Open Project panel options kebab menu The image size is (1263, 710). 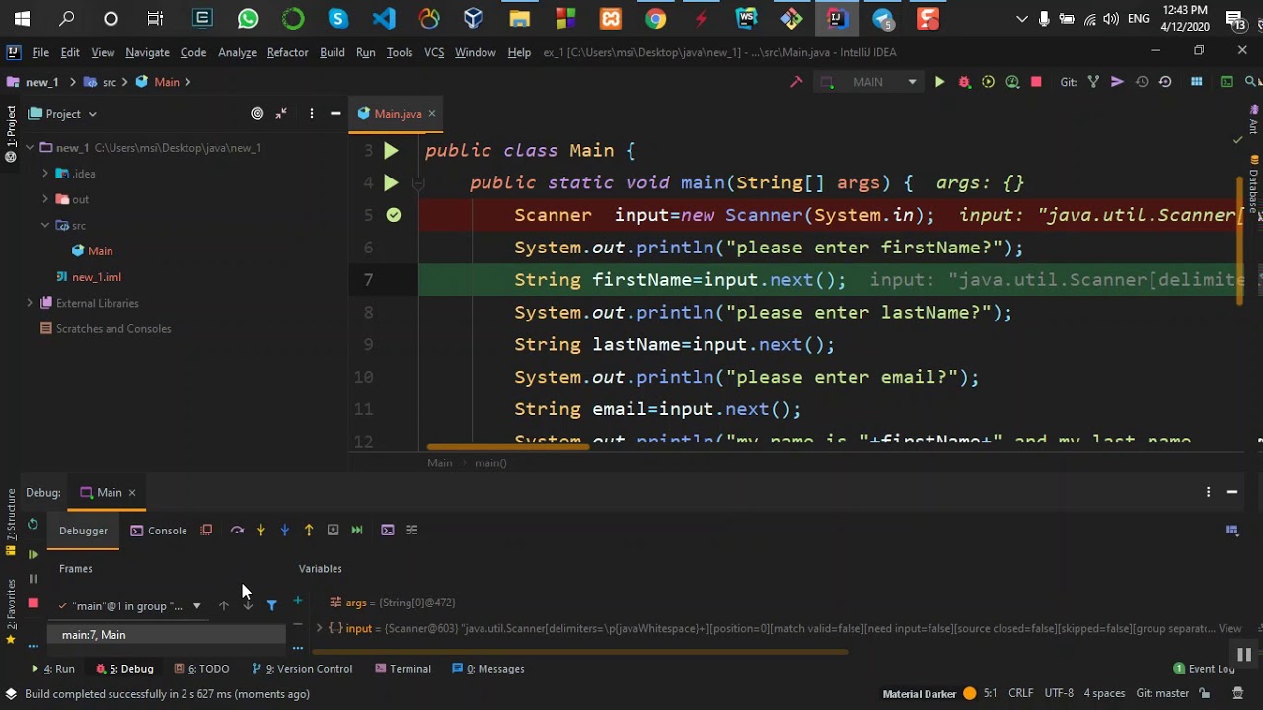tap(312, 114)
